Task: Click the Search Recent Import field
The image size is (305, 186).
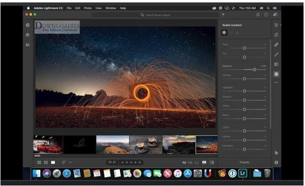Action: (x=155, y=15)
